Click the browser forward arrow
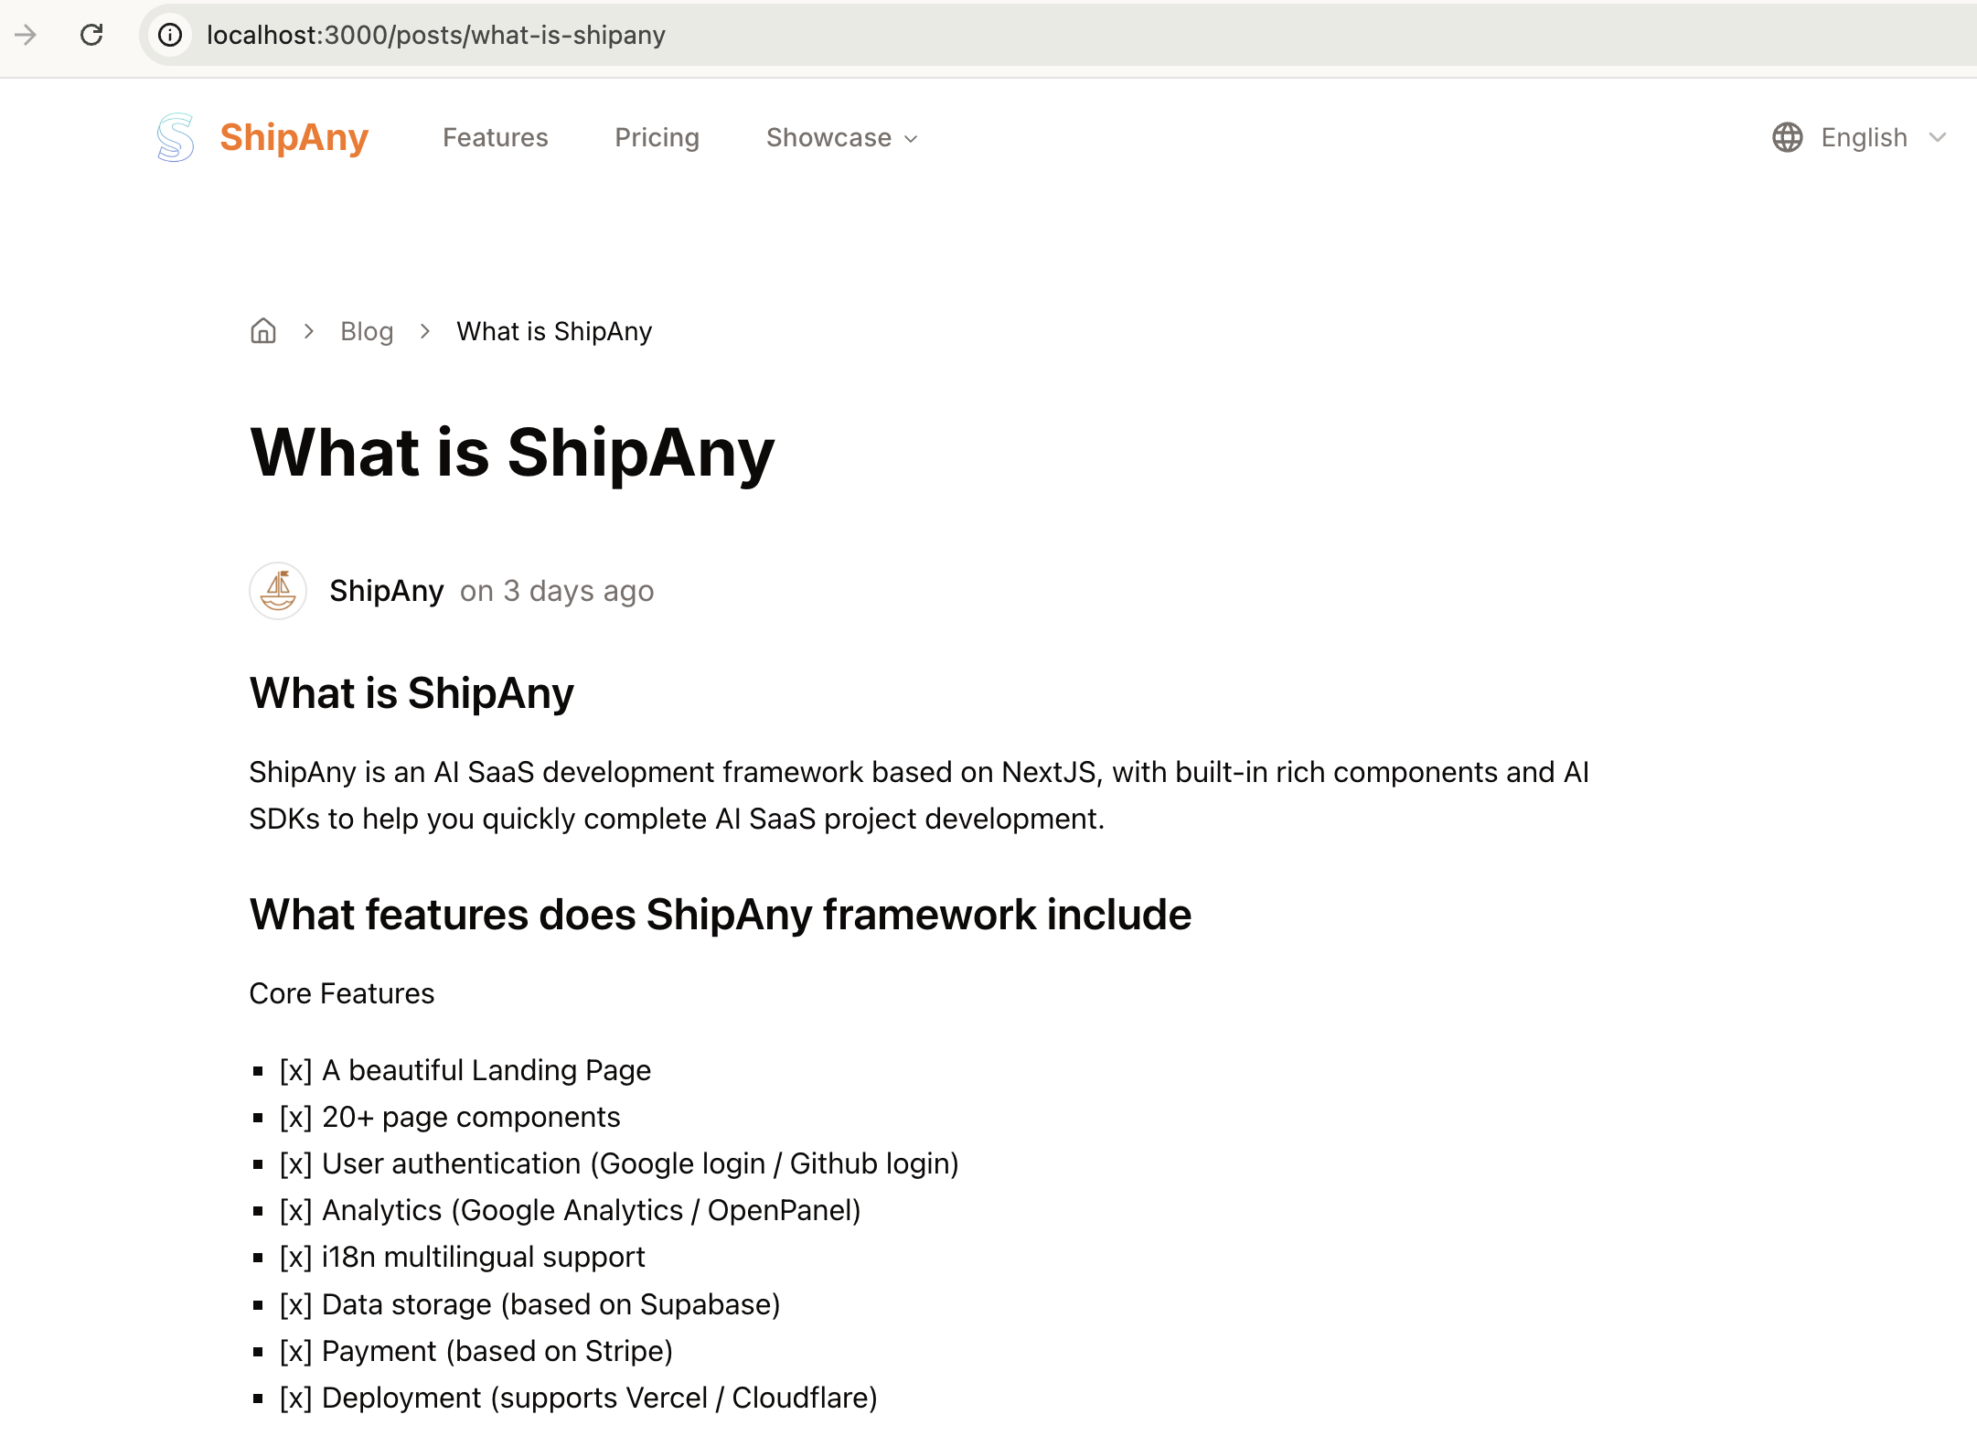 pos(26,35)
